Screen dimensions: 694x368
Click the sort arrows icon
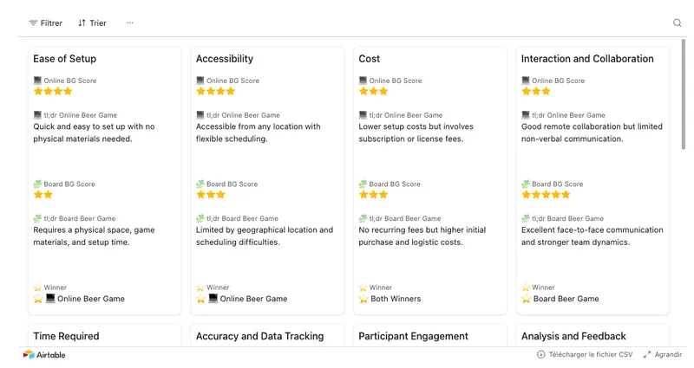[82, 23]
